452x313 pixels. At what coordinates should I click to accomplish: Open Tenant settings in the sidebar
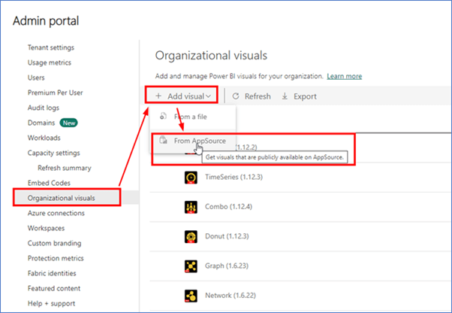51,47
